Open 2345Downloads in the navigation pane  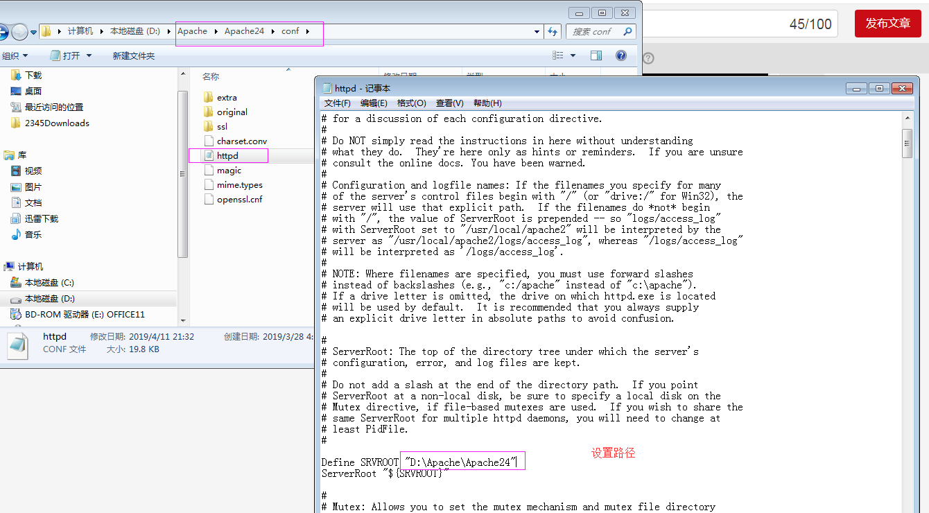tap(57, 123)
